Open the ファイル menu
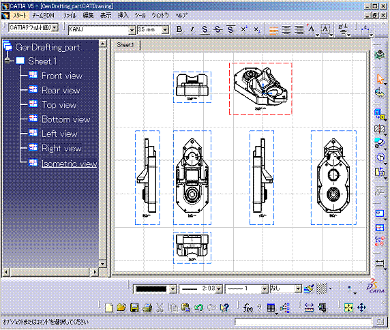The image size is (390, 330). tap(70, 16)
